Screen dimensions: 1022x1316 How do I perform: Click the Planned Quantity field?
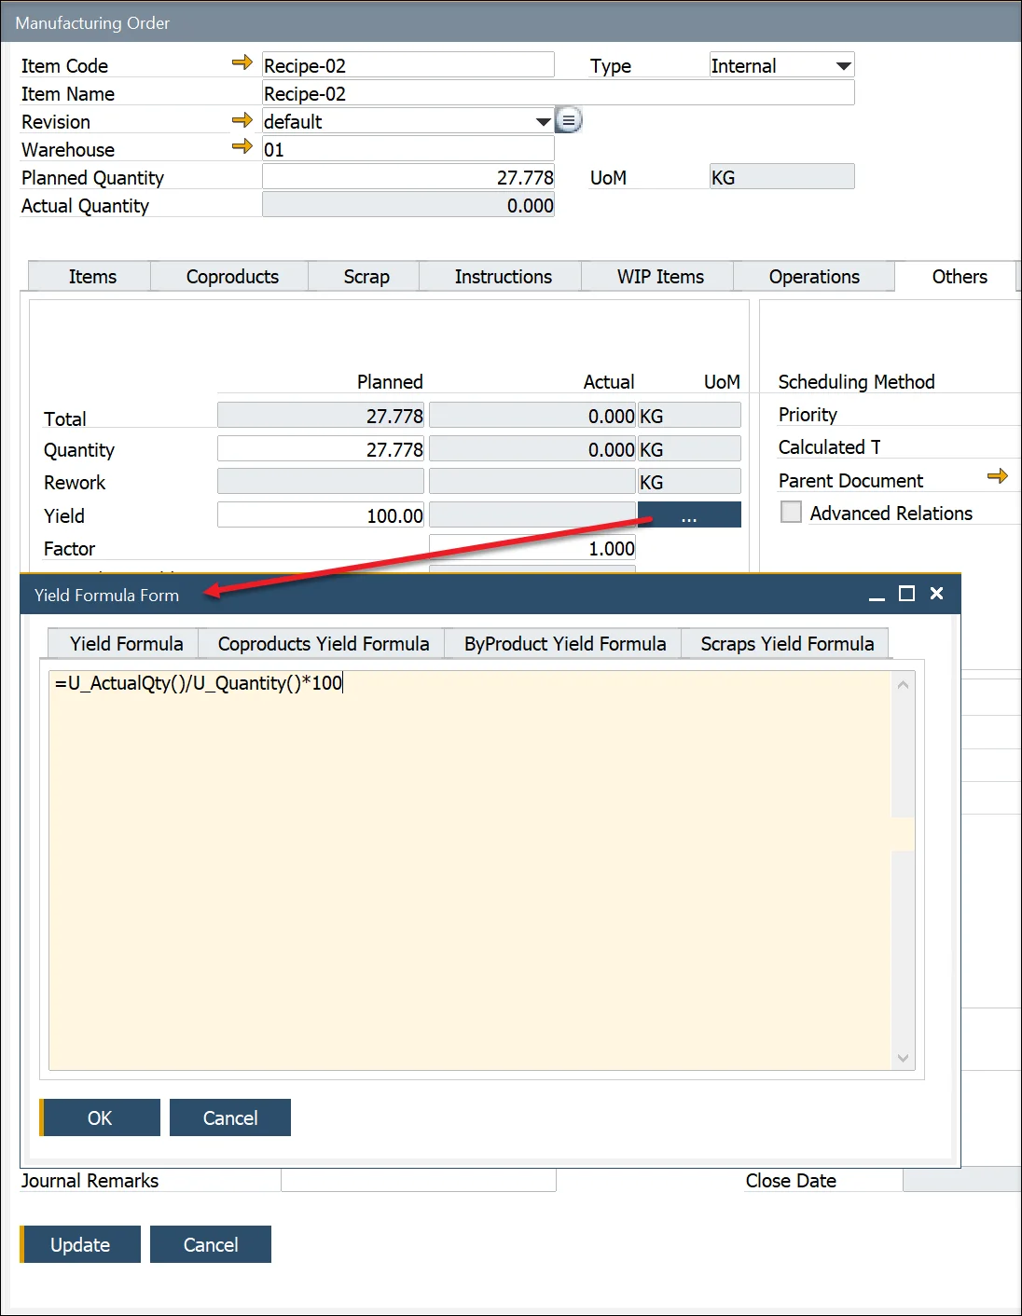[408, 177]
